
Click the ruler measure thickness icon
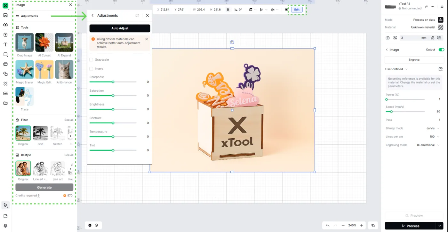[440, 38]
